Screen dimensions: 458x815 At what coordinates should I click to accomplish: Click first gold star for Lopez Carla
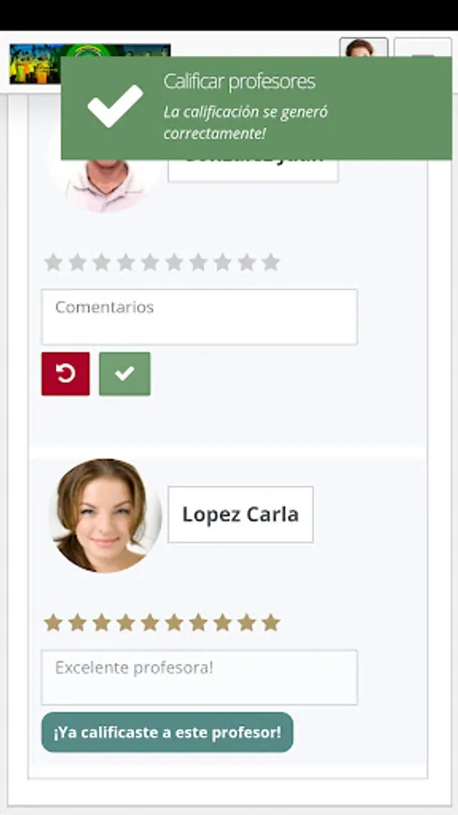coord(53,622)
